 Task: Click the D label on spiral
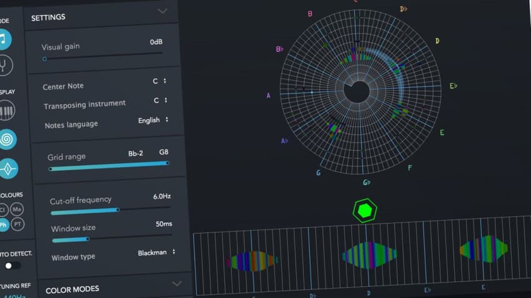tap(437, 41)
